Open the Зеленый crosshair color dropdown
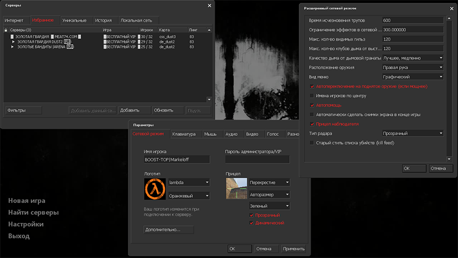Screen dimensions: 458x258 pos(269,206)
